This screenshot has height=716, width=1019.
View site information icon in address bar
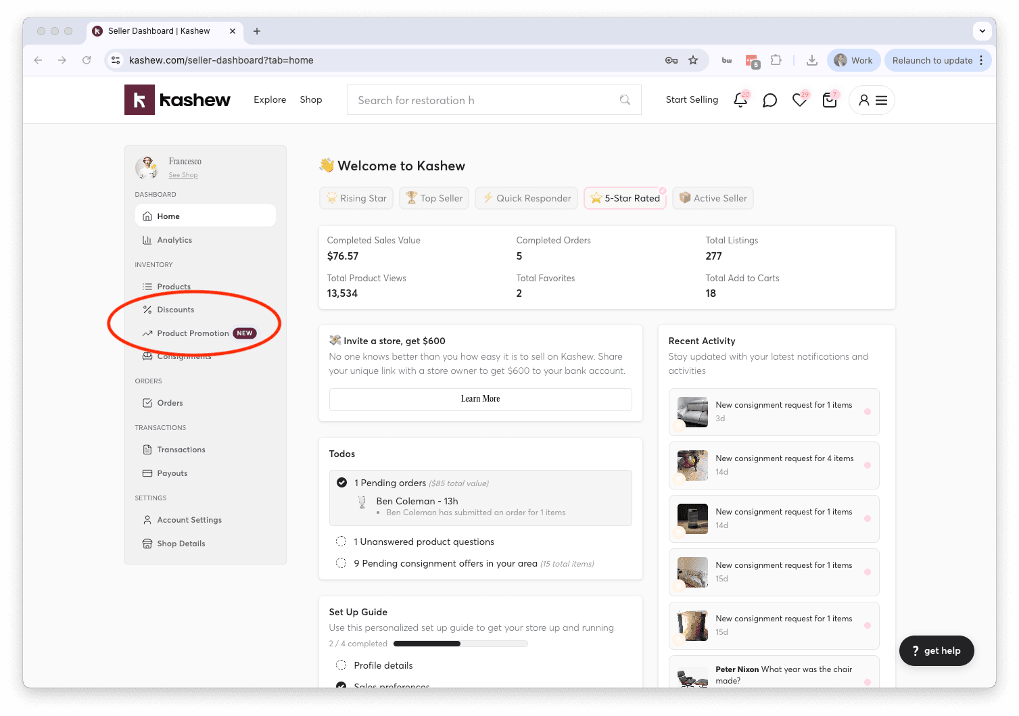coord(116,60)
